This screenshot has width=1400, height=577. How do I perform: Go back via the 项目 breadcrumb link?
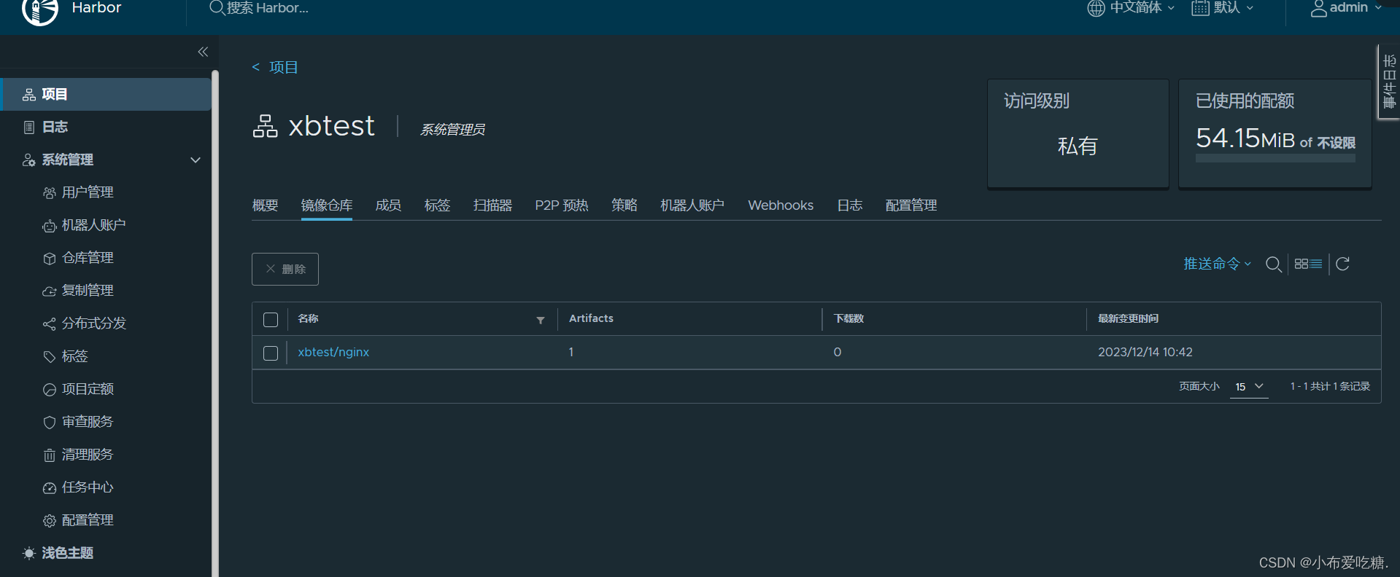283,68
